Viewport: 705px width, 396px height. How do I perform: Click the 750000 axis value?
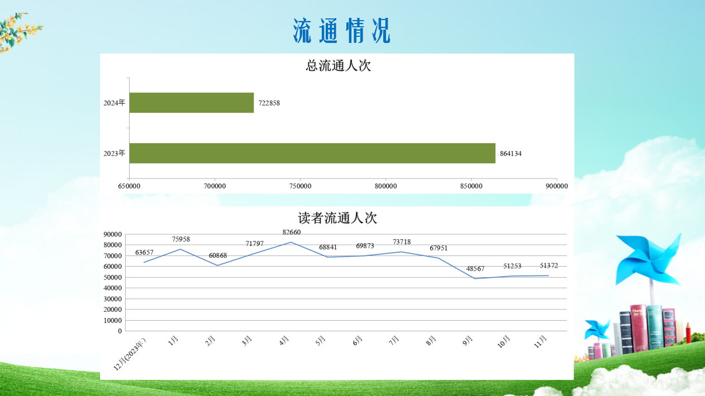[x=300, y=186]
